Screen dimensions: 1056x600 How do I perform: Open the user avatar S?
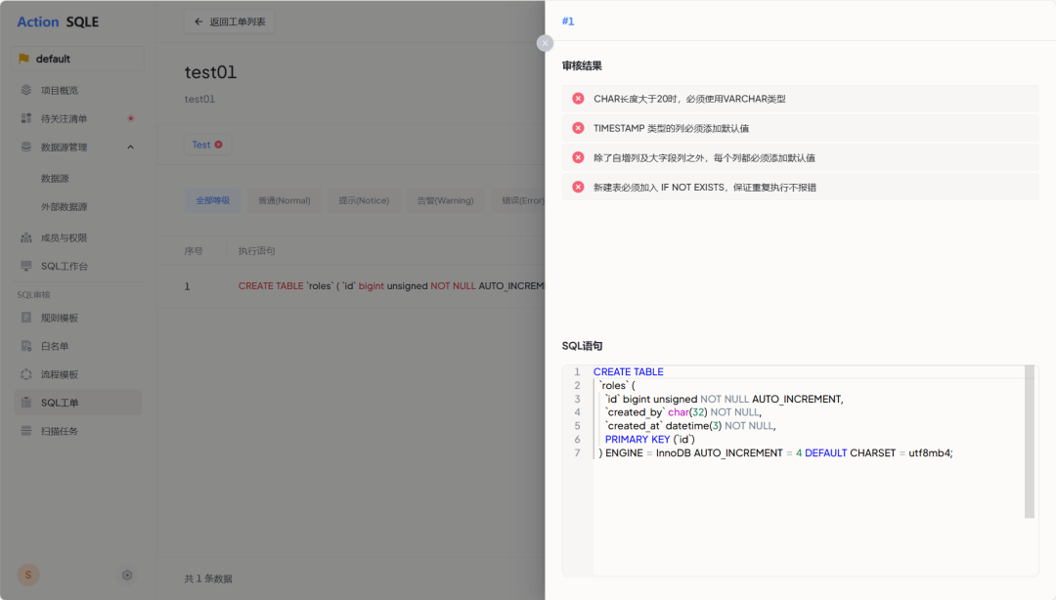tap(28, 575)
